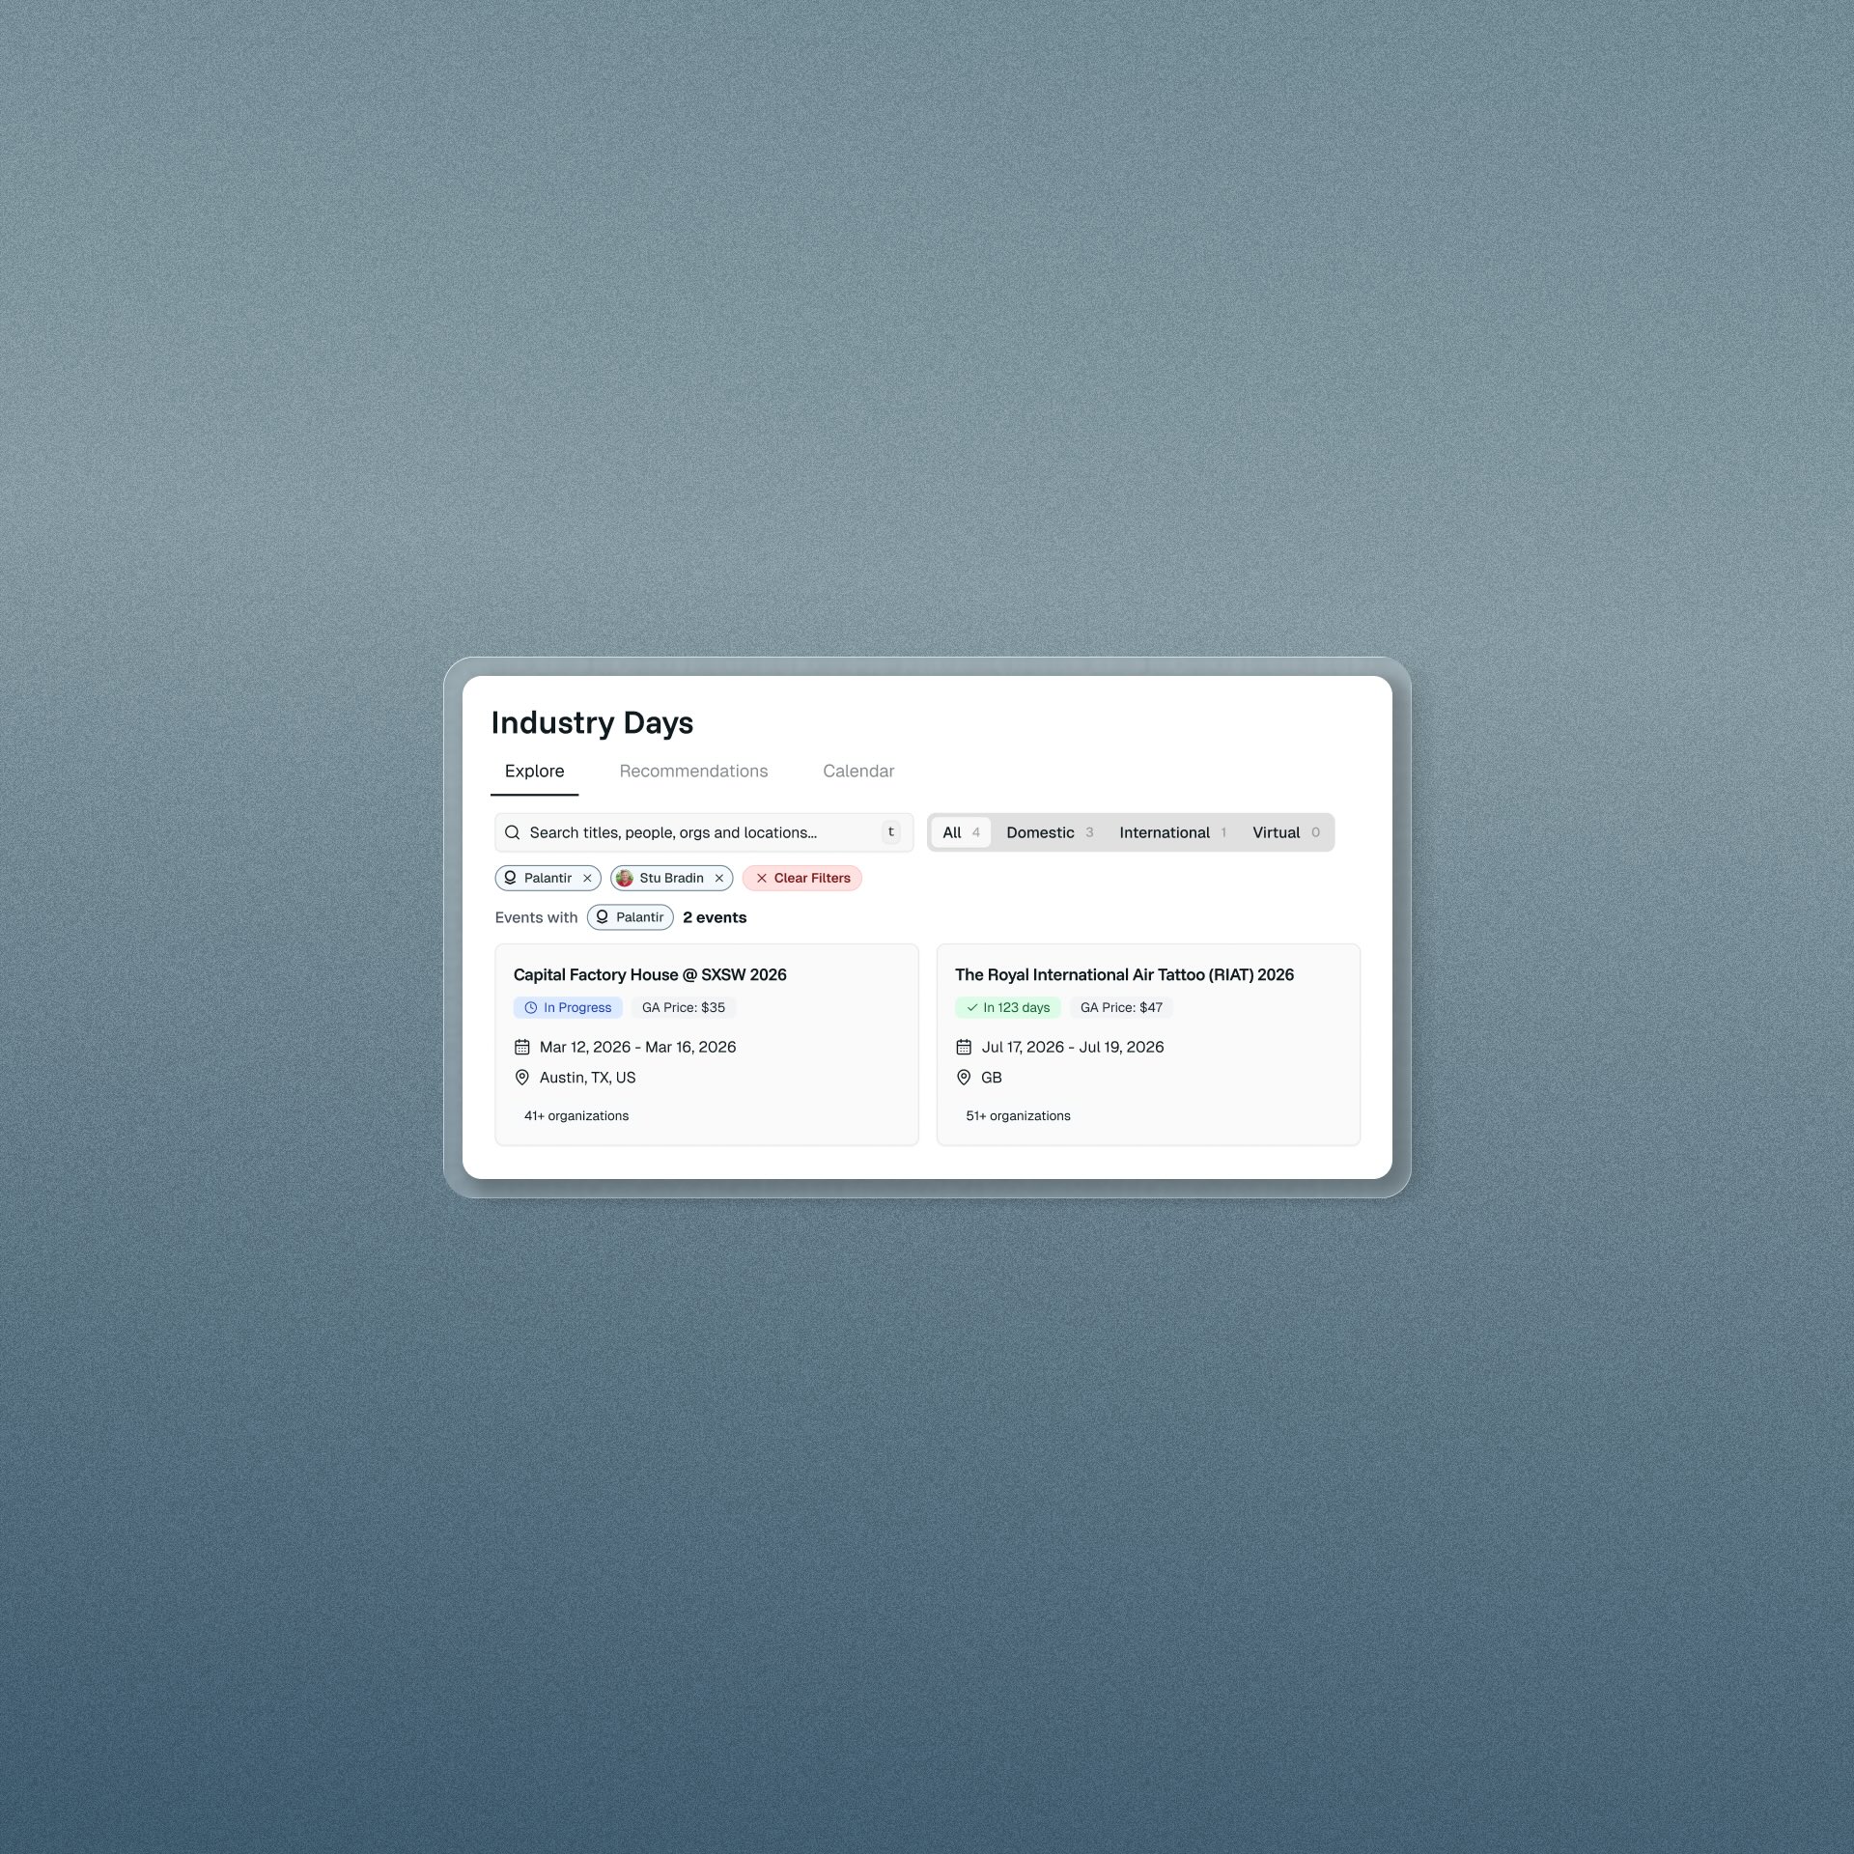This screenshot has width=1854, height=1854.
Task: Click the location pin beside Austin, TX
Action: (x=522, y=1078)
